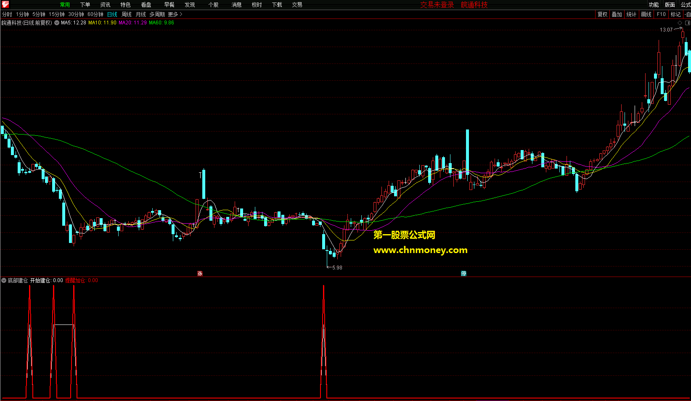The image size is (691, 401).
Task: Toggle the side panel icon
Action: pyautogui.click(x=688, y=23)
